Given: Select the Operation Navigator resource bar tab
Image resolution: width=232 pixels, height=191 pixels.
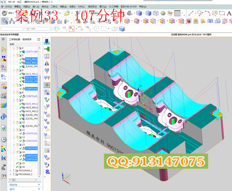Looking at the screenshot, I should [x=4, y=77].
